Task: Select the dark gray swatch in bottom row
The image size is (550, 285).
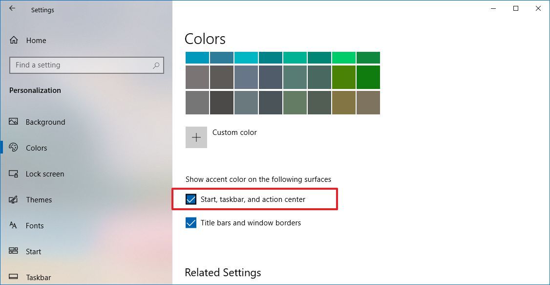Action: [222, 103]
